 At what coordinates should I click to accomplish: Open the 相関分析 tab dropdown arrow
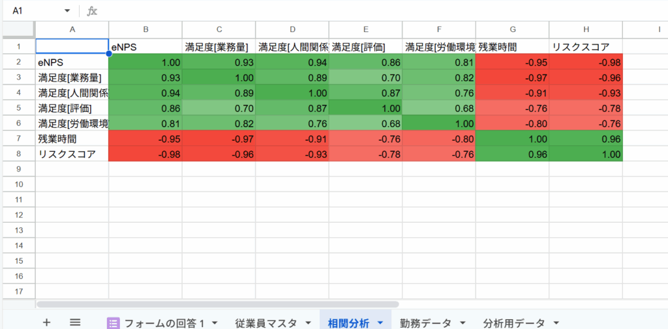(x=380, y=323)
